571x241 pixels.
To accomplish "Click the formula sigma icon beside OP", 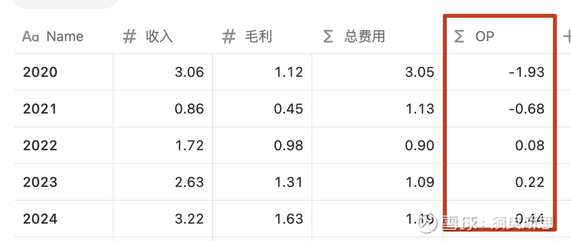I will pos(459,37).
